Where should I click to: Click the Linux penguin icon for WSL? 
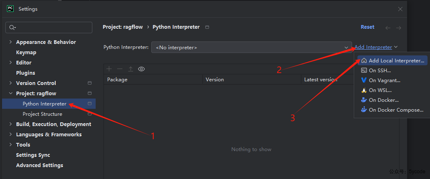(x=364, y=90)
